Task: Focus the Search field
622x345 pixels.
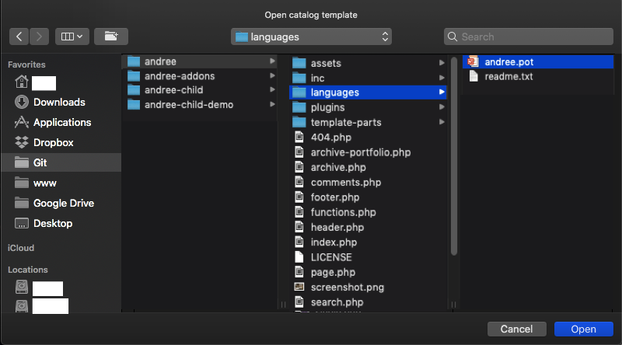Action: click(529, 37)
